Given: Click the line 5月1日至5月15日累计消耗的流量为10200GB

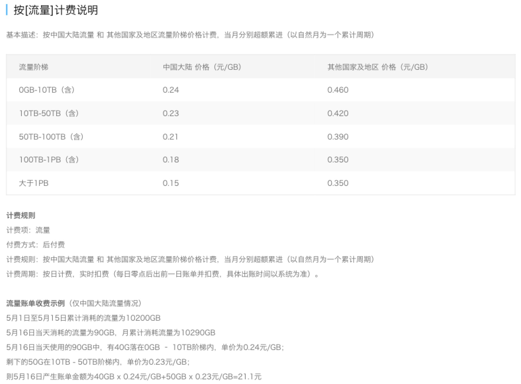Looking at the screenshot, I should click(84, 318).
